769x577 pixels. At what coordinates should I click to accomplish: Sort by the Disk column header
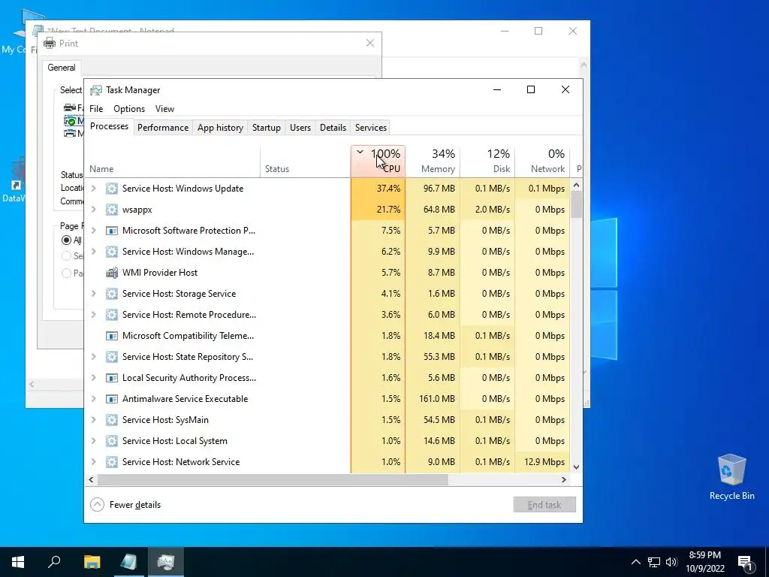click(x=487, y=162)
